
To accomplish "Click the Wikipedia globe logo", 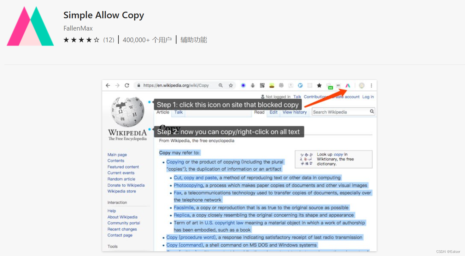I will coord(128,112).
